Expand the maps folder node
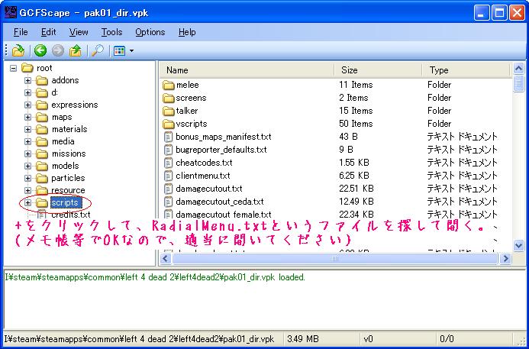Screen dimensions: 529x349 point(27,117)
